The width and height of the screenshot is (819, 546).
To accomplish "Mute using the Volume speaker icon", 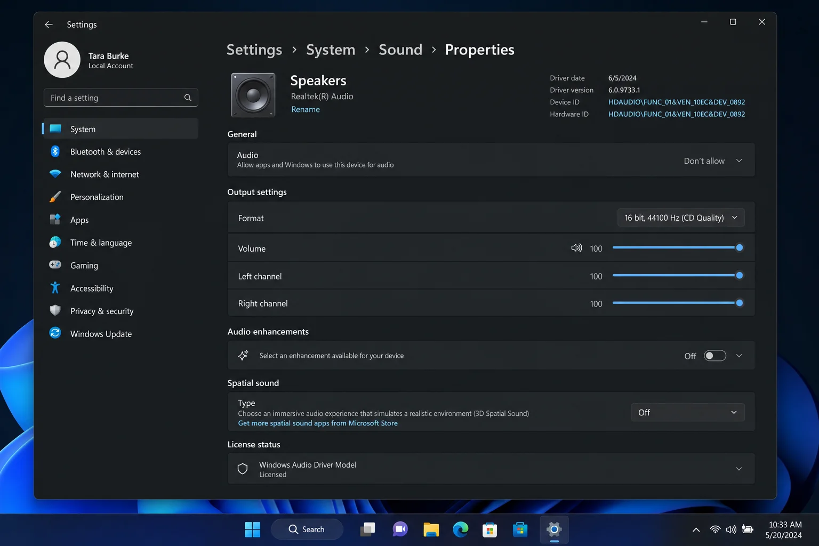I will tap(576, 248).
